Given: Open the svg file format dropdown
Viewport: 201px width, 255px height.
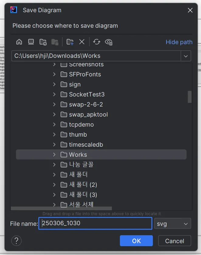Looking at the screenshot, I should [x=172, y=224].
